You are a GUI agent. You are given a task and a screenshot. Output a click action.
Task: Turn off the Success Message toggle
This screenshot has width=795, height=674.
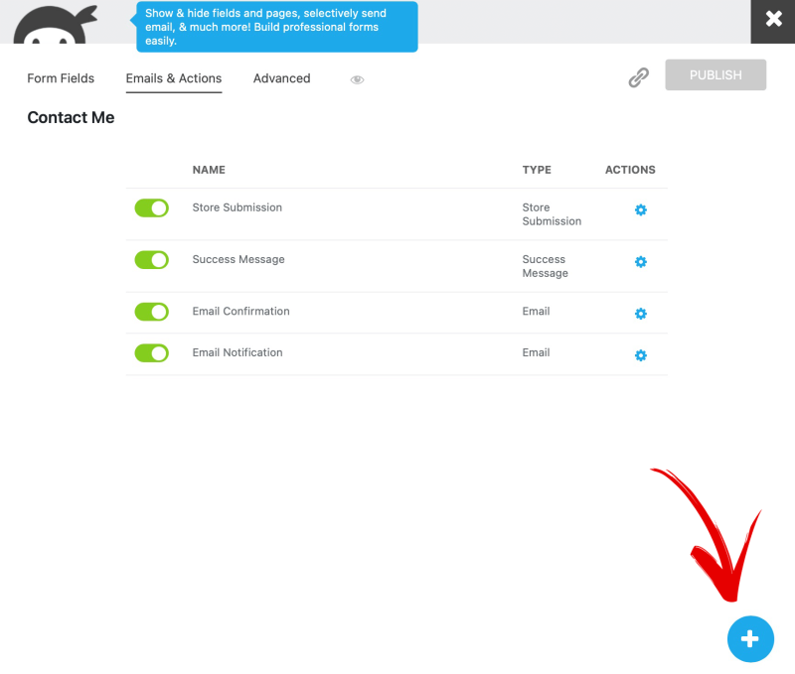pyautogui.click(x=151, y=259)
